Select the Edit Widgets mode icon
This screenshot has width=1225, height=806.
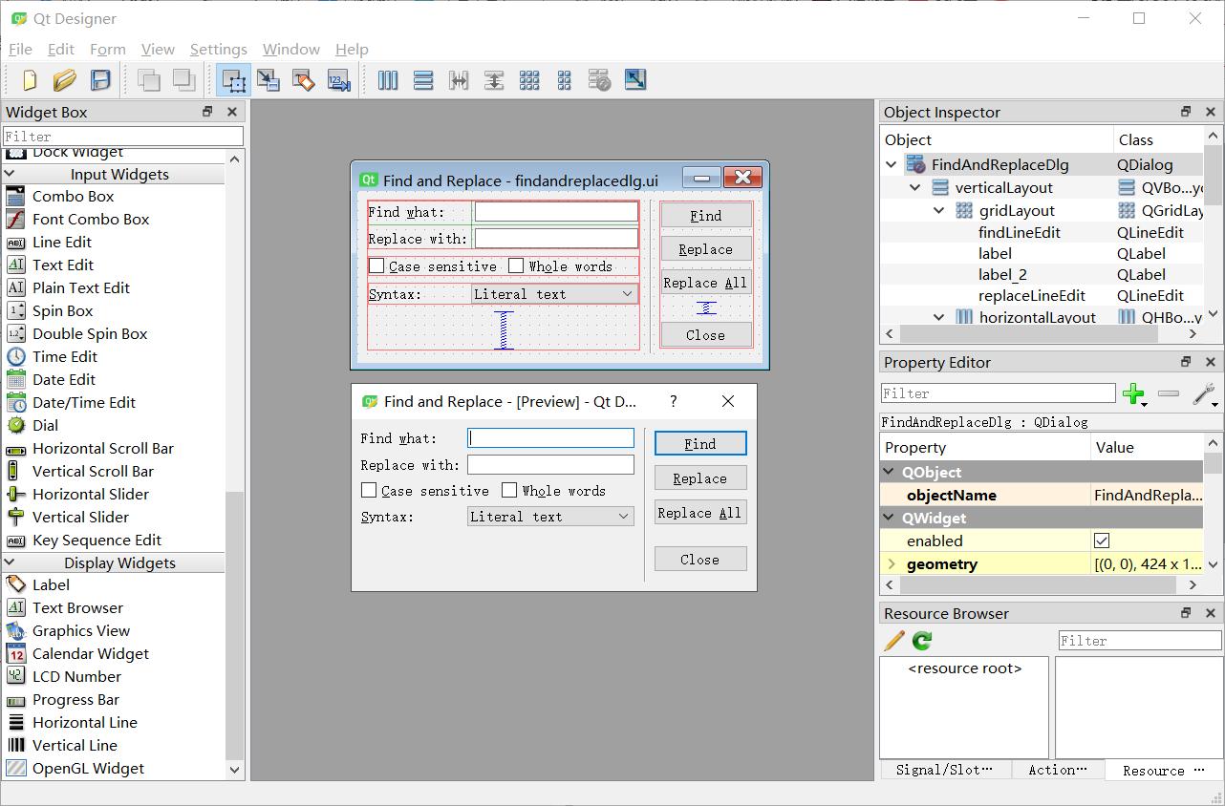234,80
